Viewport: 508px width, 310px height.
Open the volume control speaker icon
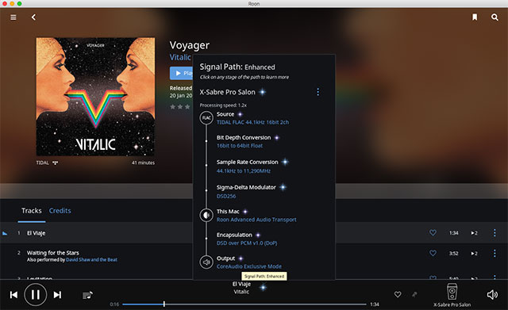(x=492, y=294)
